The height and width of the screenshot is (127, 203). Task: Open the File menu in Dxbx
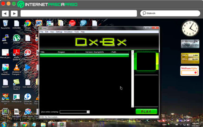(41, 32)
